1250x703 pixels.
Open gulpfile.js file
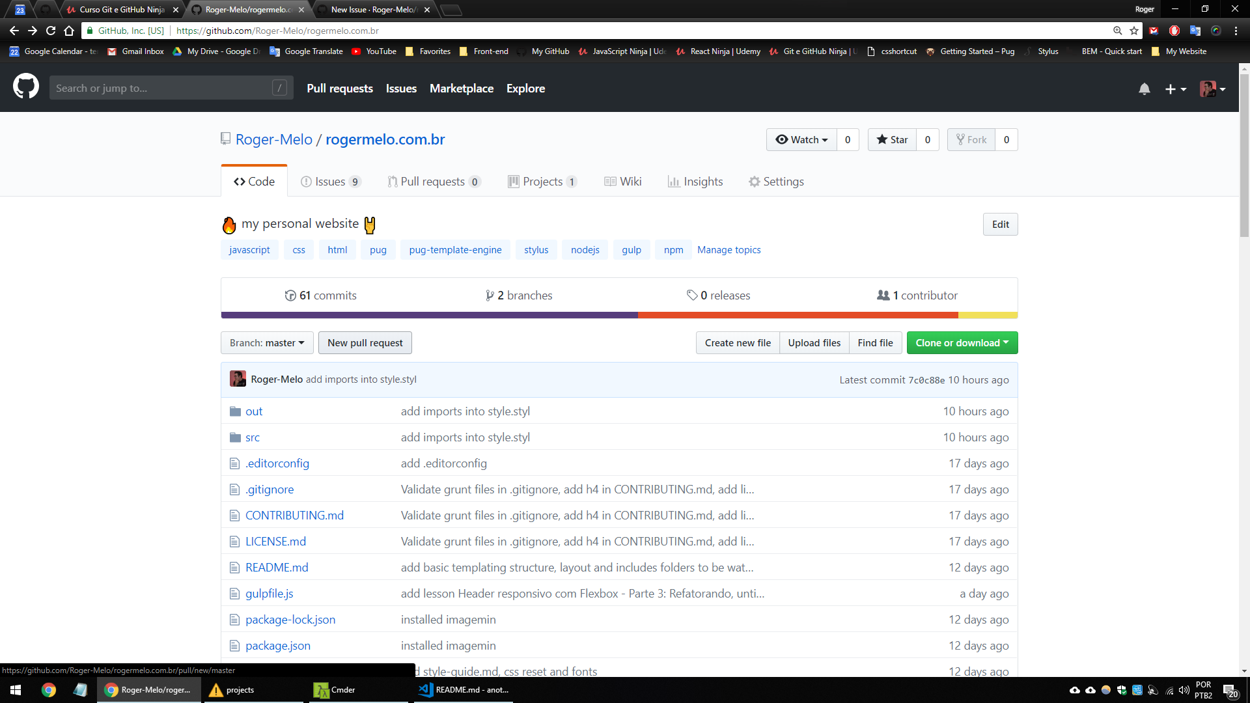tap(270, 594)
